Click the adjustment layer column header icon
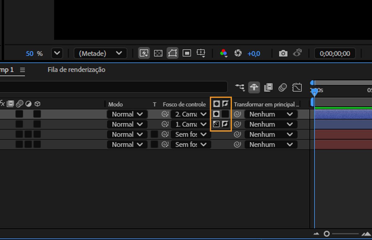372x240 pixels. (x=28, y=104)
